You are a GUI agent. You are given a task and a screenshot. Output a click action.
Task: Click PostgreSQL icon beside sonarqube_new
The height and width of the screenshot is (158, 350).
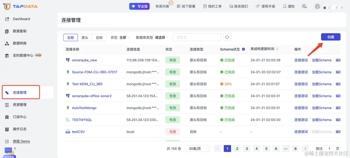point(68,60)
